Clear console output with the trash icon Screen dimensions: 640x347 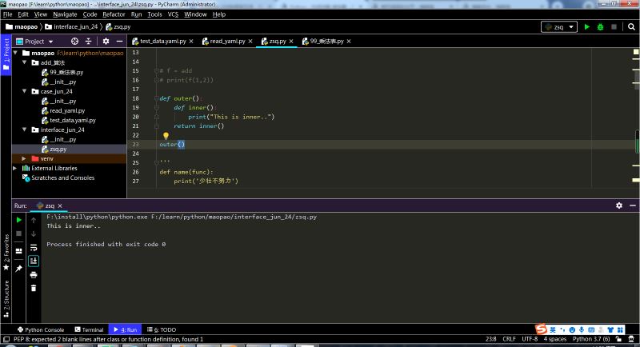(34, 288)
